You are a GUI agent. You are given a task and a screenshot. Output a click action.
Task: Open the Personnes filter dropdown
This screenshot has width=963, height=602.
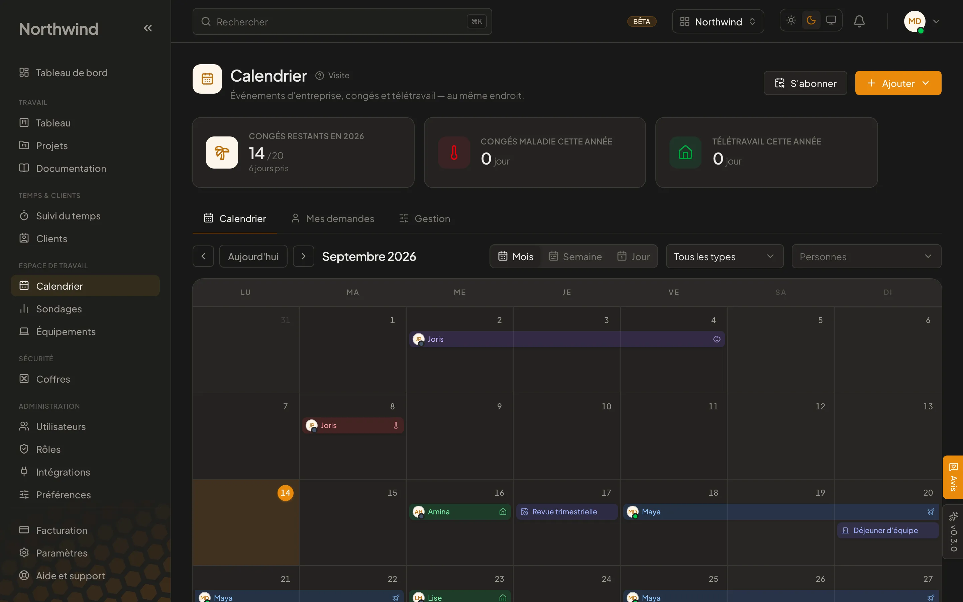pyautogui.click(x=866, y=257)
